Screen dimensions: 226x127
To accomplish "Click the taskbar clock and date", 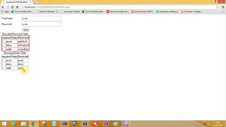I will coord(218,124).
